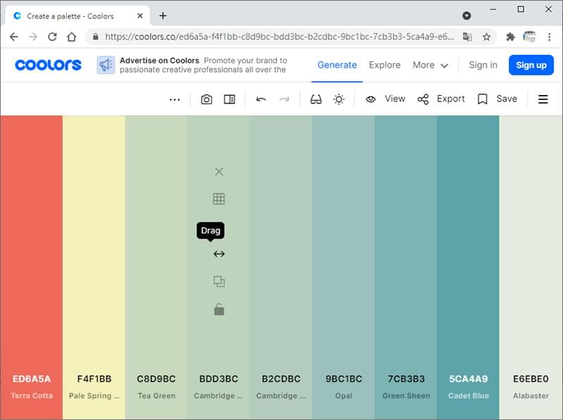Click the hex code C8D9BC
This screenshot has height=420, width=563.
(156, 378)
